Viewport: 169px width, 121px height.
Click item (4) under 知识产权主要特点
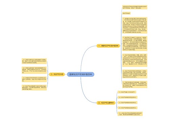pos(127,108)
